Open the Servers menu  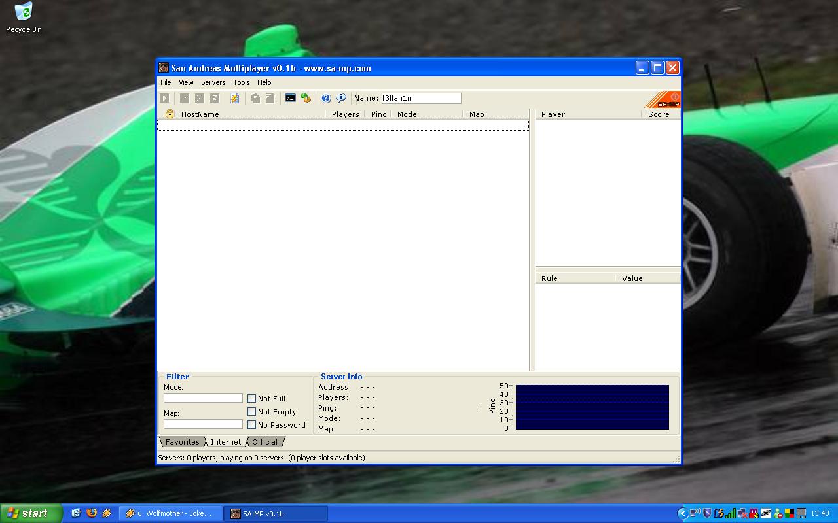[x=213, y=82]
